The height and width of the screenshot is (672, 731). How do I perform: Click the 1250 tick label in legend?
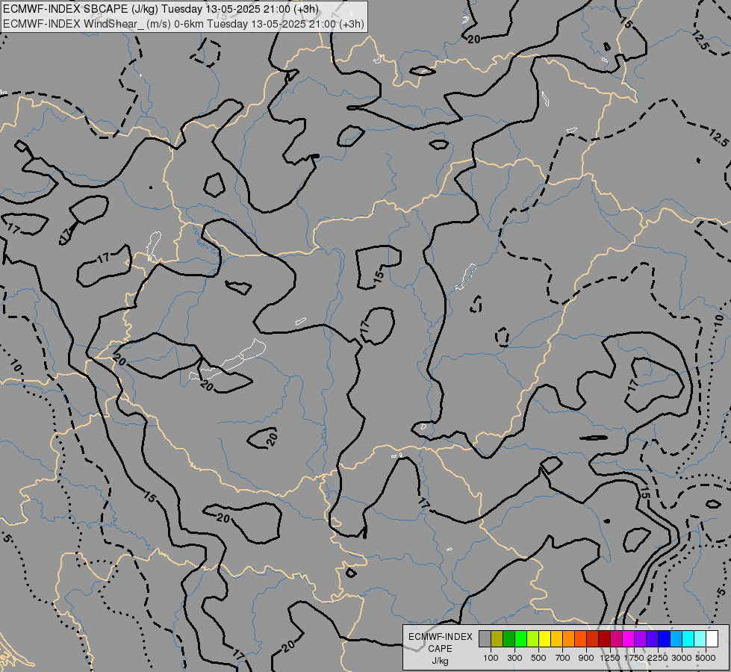[x=610, y=658]
